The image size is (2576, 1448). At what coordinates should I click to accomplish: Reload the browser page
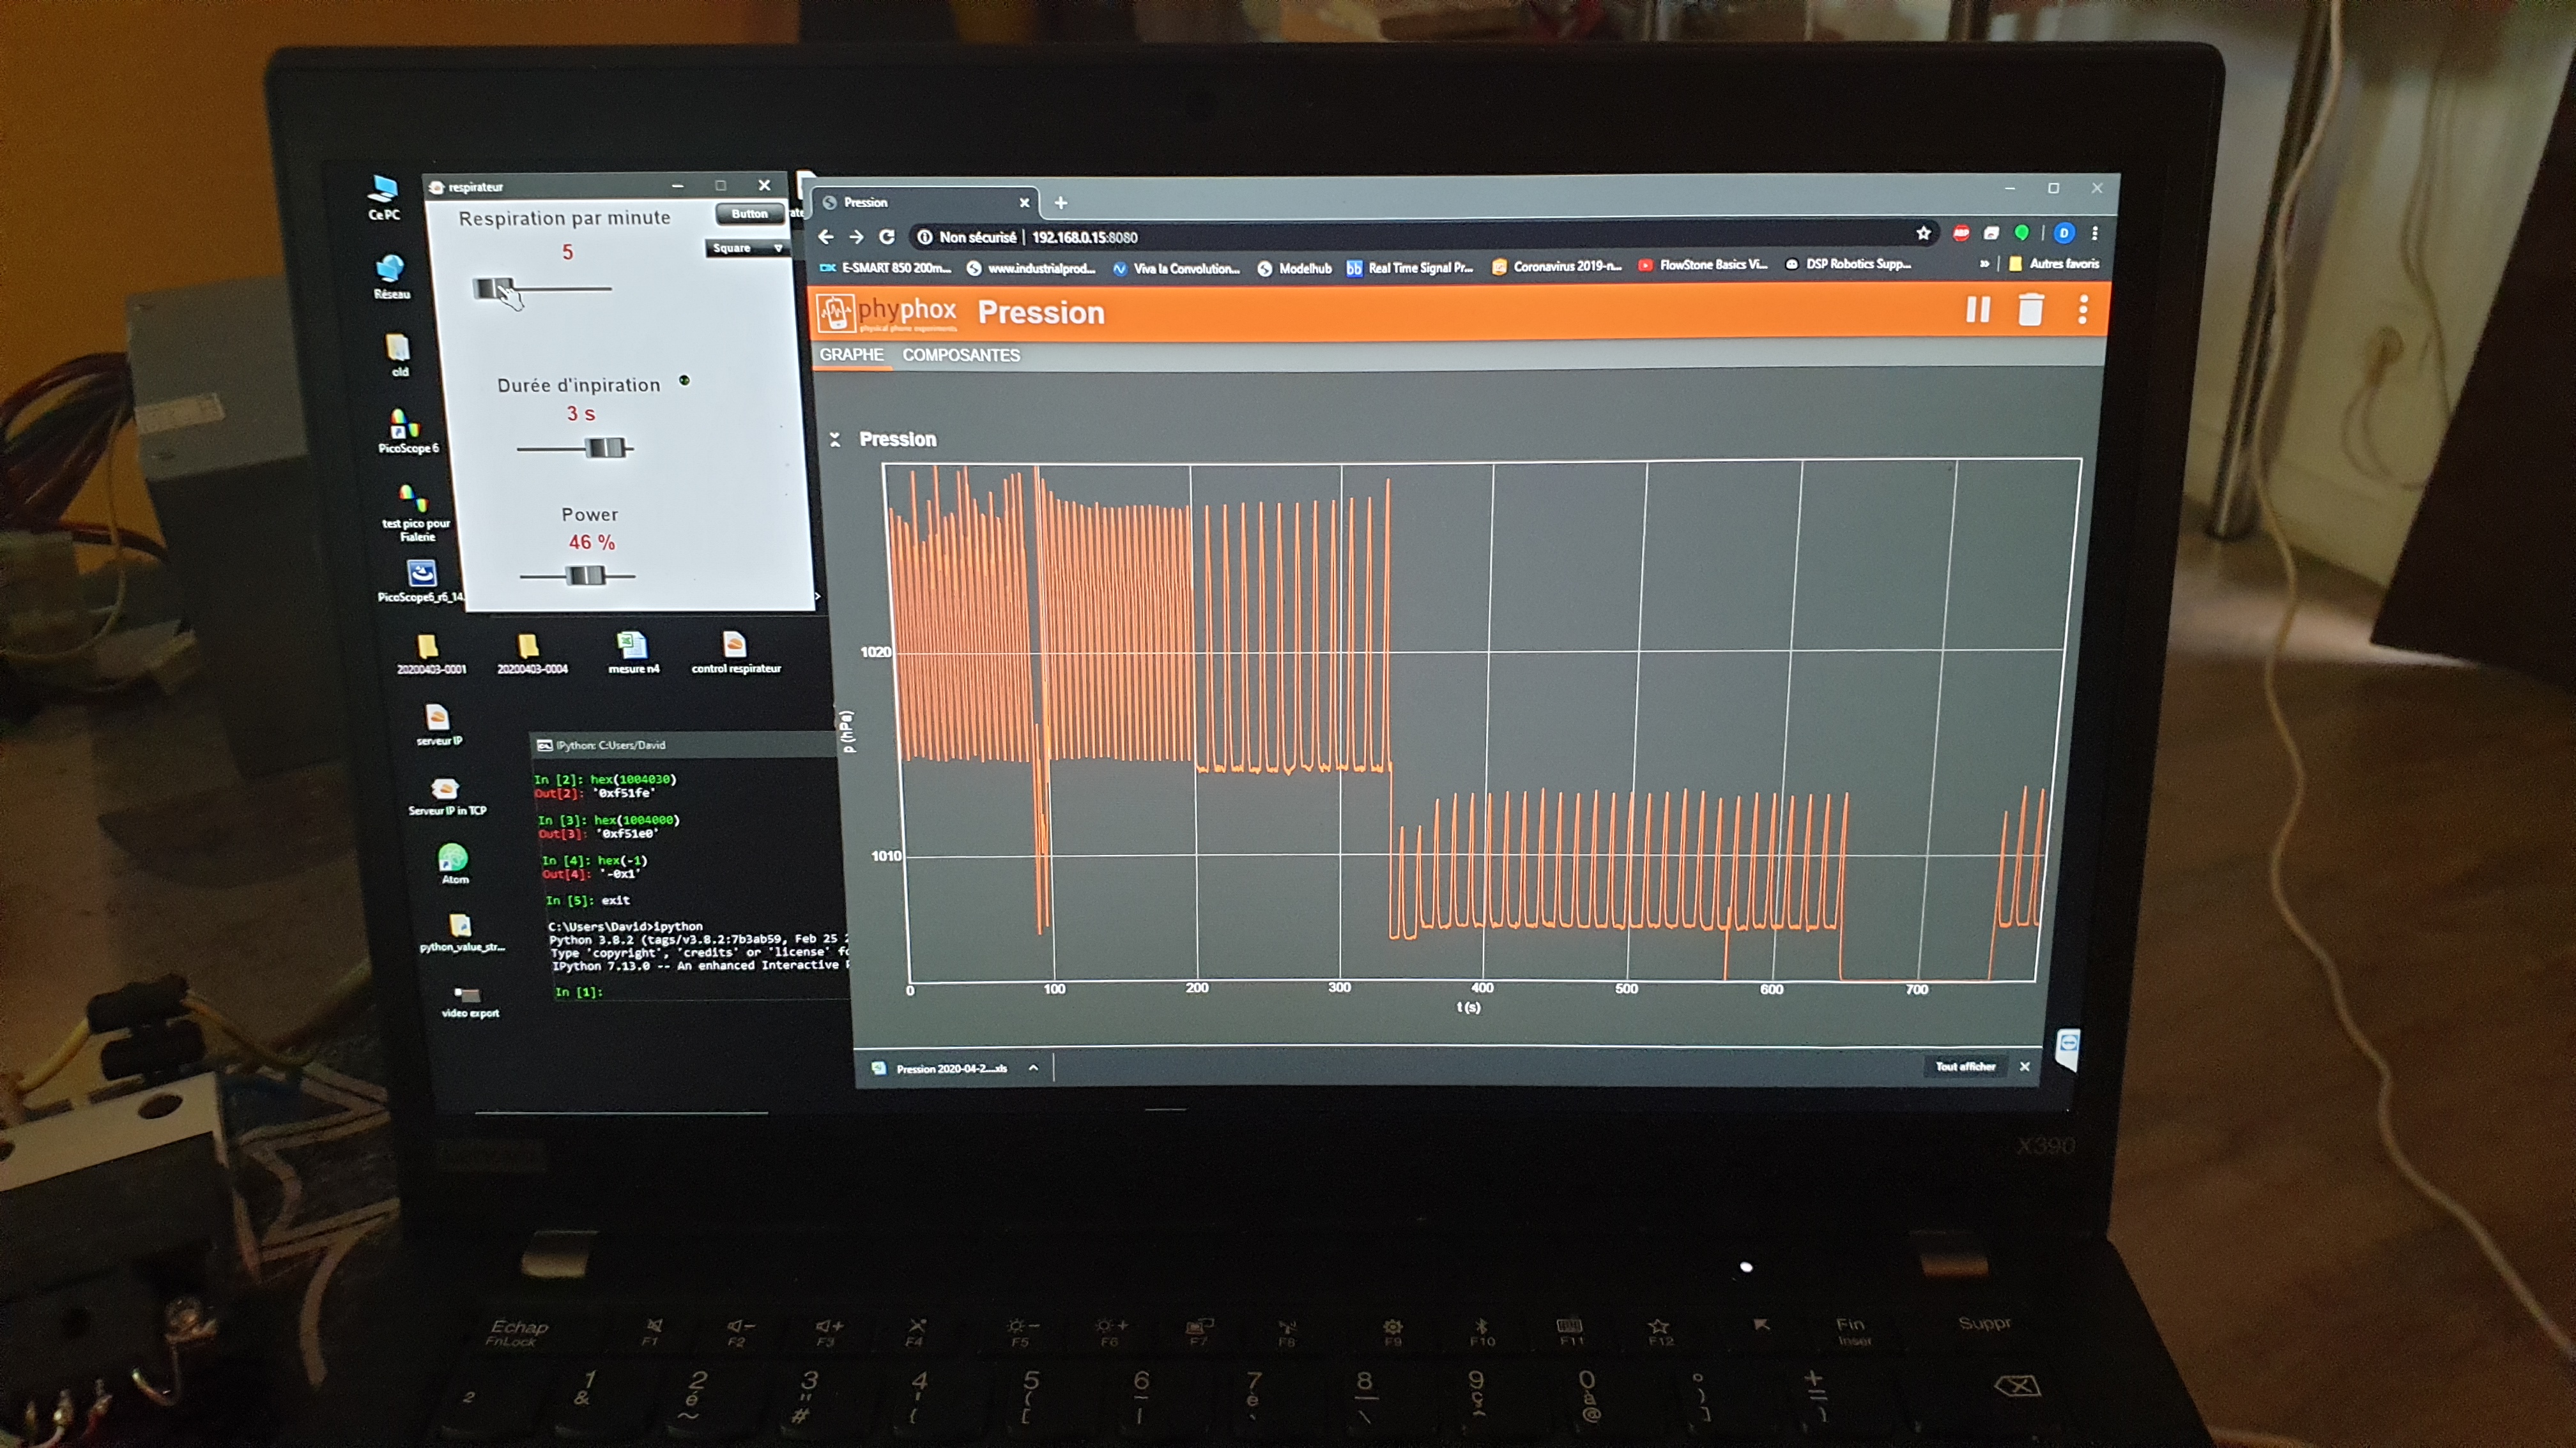[x=887, y=237]
